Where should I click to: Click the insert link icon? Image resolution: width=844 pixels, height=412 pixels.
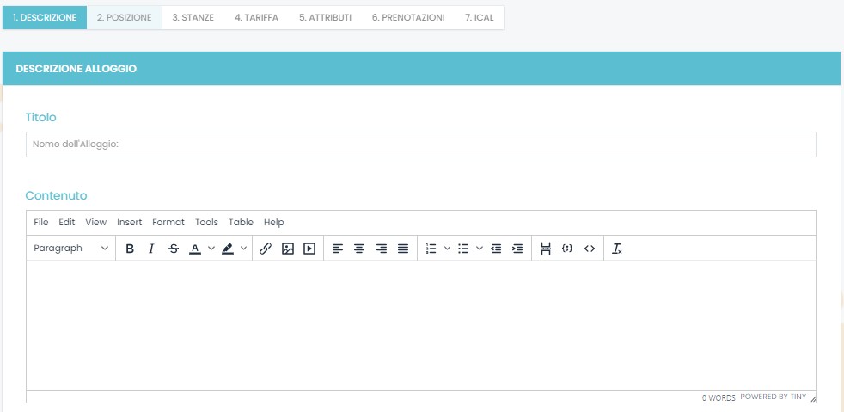click(x=266, y=249)
